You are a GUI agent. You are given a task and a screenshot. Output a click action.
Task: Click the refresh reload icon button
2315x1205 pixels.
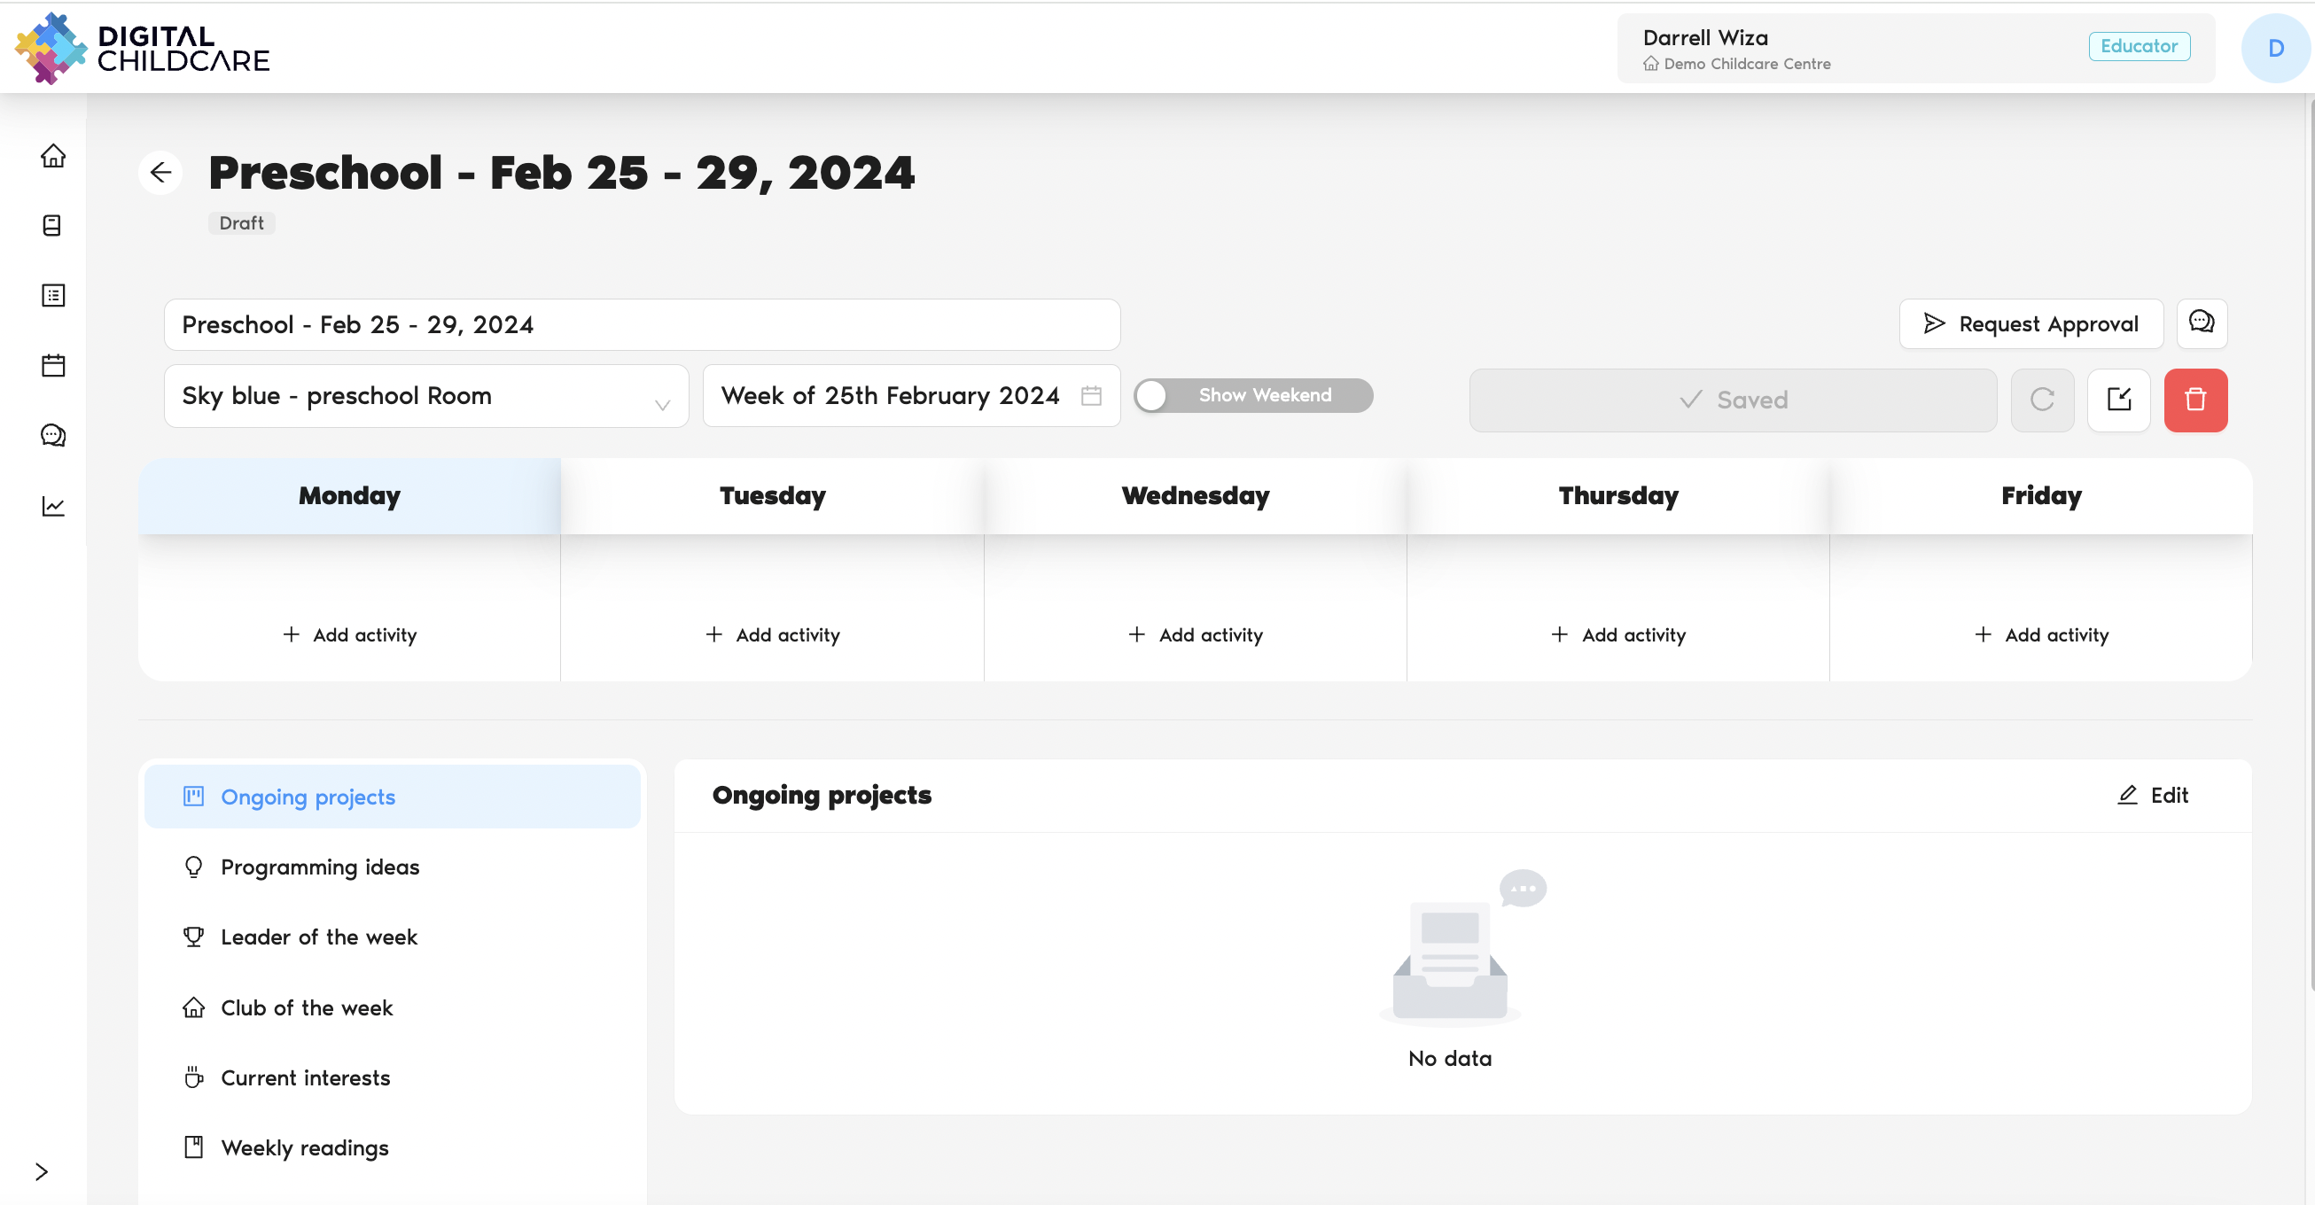tap(2042, 399)
